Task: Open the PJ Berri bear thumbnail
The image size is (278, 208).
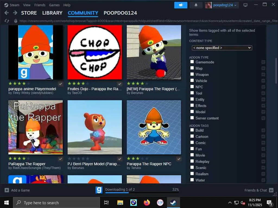Action: (95, 127)
